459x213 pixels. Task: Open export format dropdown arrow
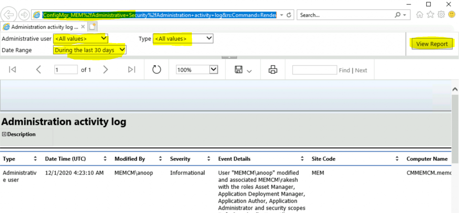(x=249, y=71)
